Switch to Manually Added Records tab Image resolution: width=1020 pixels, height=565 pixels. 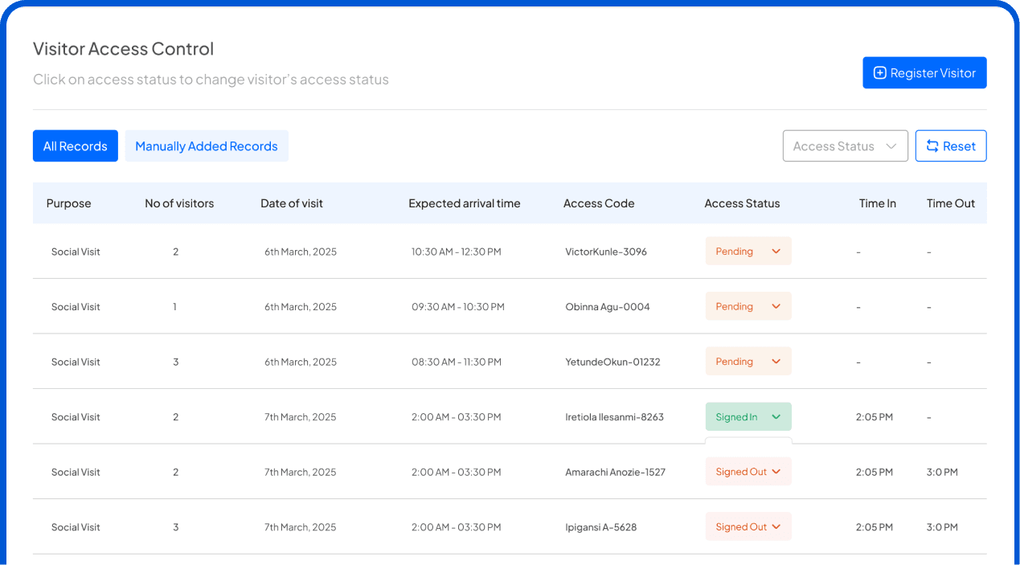point(207,146)
